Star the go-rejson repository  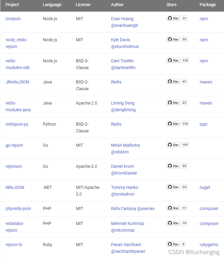(x=173, y=145)
